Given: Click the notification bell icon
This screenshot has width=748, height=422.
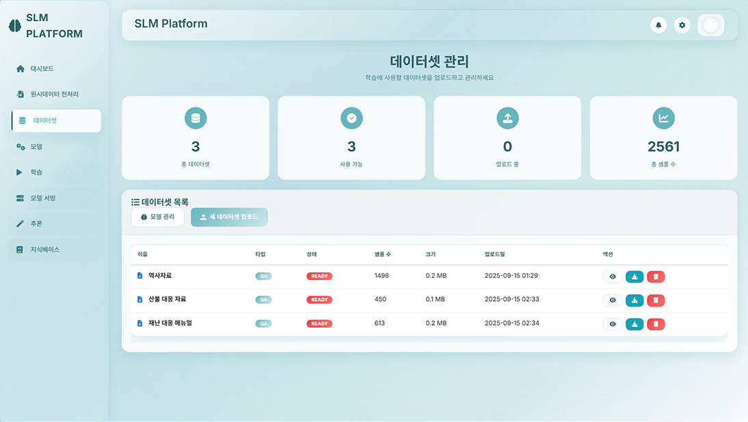Looking at the screenshot, I should (x=658, y=25).
